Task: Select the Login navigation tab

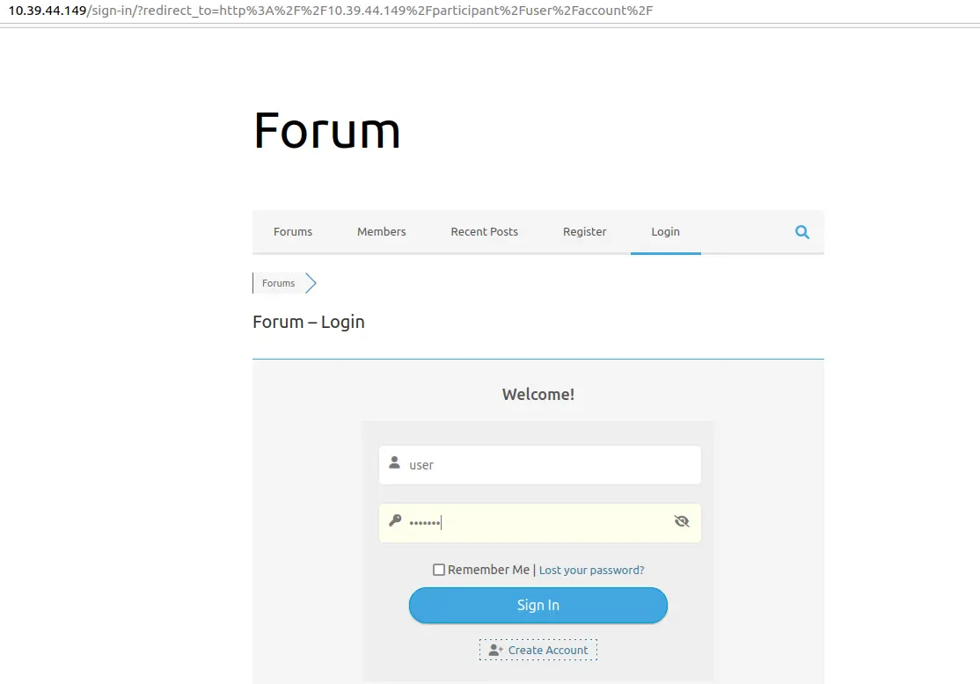Action: click(x=666, y=232)
